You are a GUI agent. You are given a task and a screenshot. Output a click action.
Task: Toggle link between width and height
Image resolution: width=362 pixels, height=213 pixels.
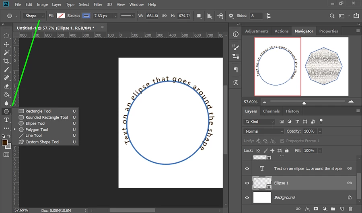[164, 16]
